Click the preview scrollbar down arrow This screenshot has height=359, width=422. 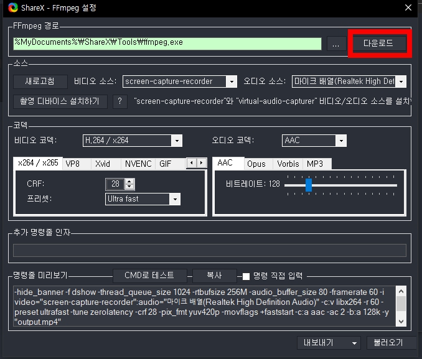401,321
